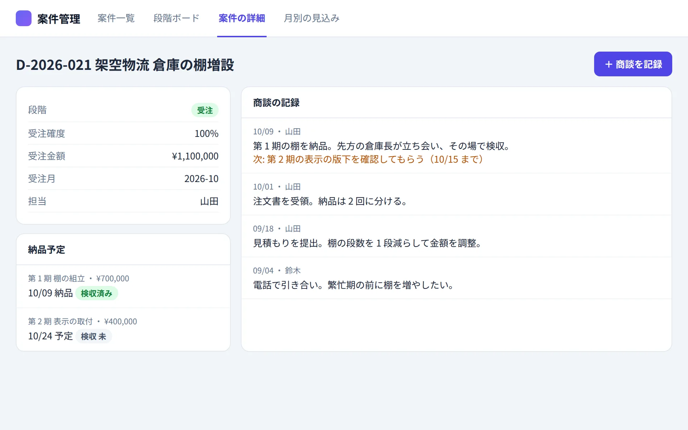Click the 検収済み badge for 第1期

point(97,293)
